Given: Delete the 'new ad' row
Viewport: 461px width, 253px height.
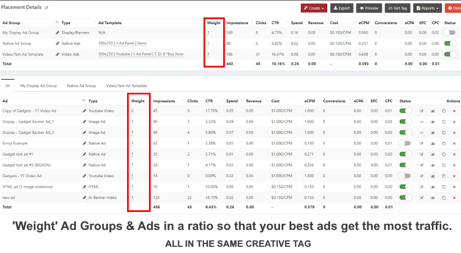Looking at the screenshot, I should (454, 198).
